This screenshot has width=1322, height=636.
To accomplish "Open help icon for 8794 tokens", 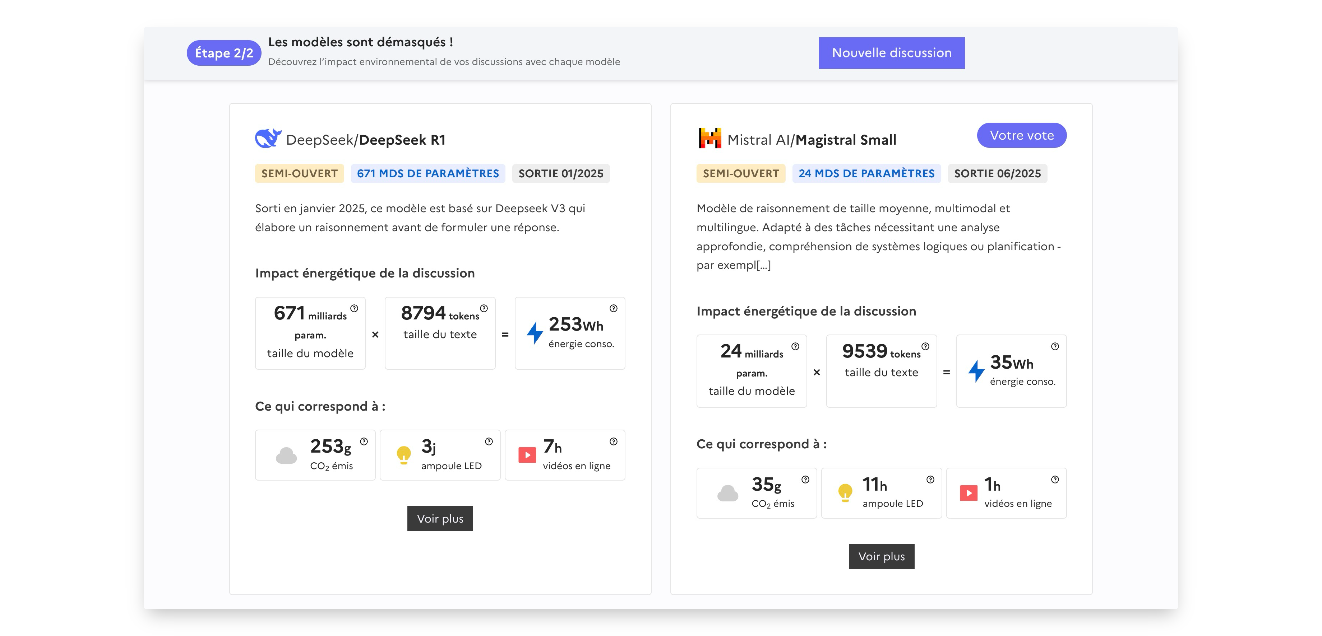I will pos(484,308).
